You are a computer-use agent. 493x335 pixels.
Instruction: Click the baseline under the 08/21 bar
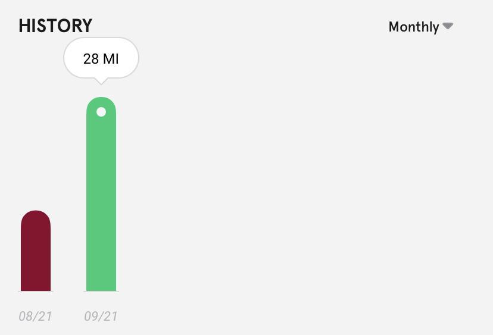tap(36, 292)
